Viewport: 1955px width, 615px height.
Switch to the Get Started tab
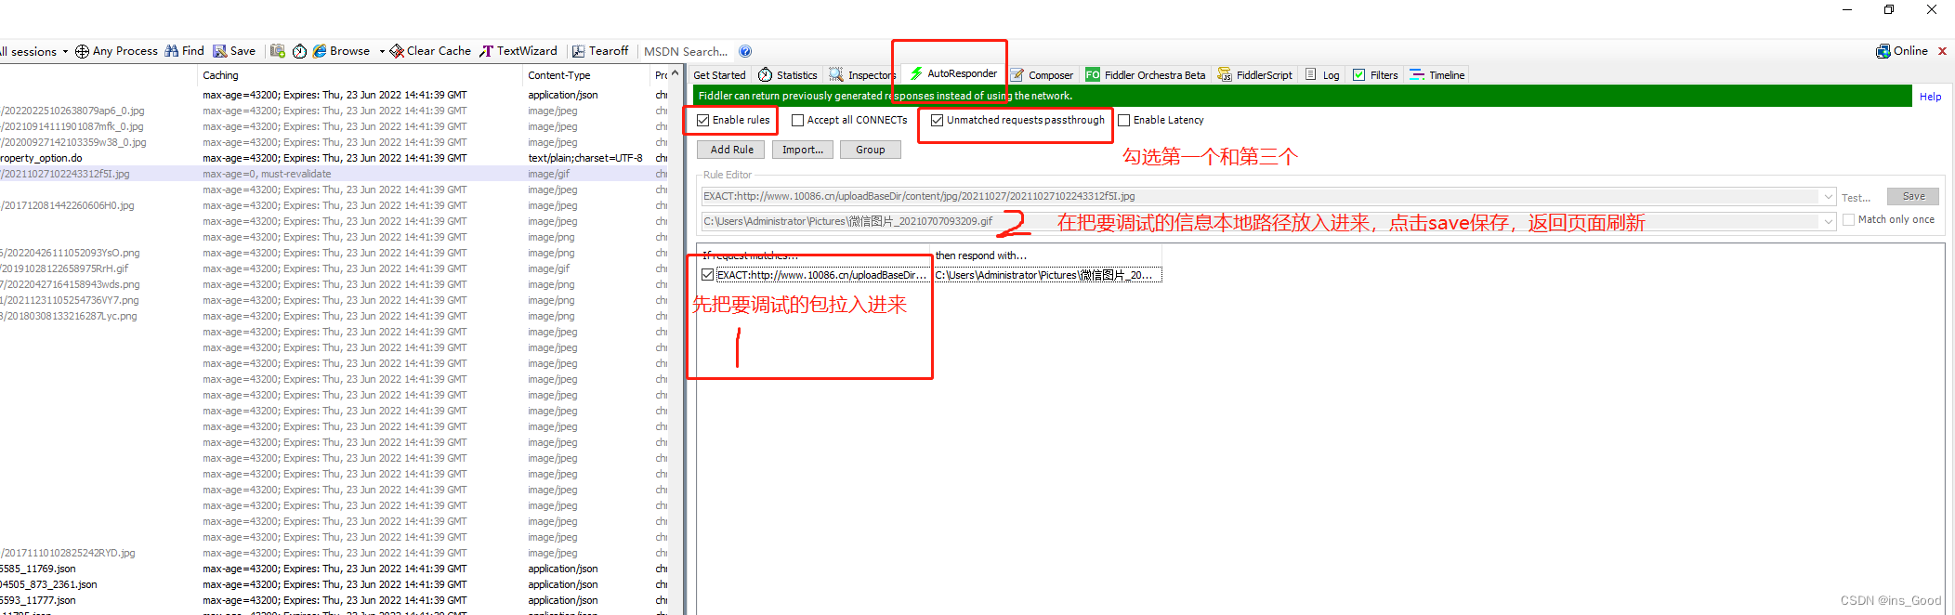(719, 75)
